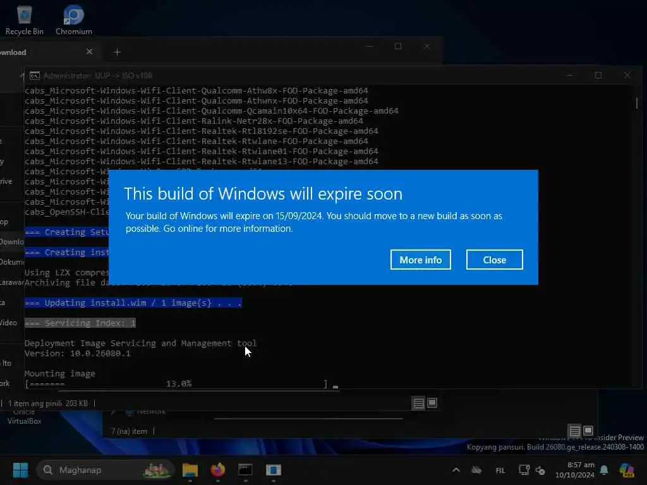Open clock showing 8:57 am

coord(575,470)
